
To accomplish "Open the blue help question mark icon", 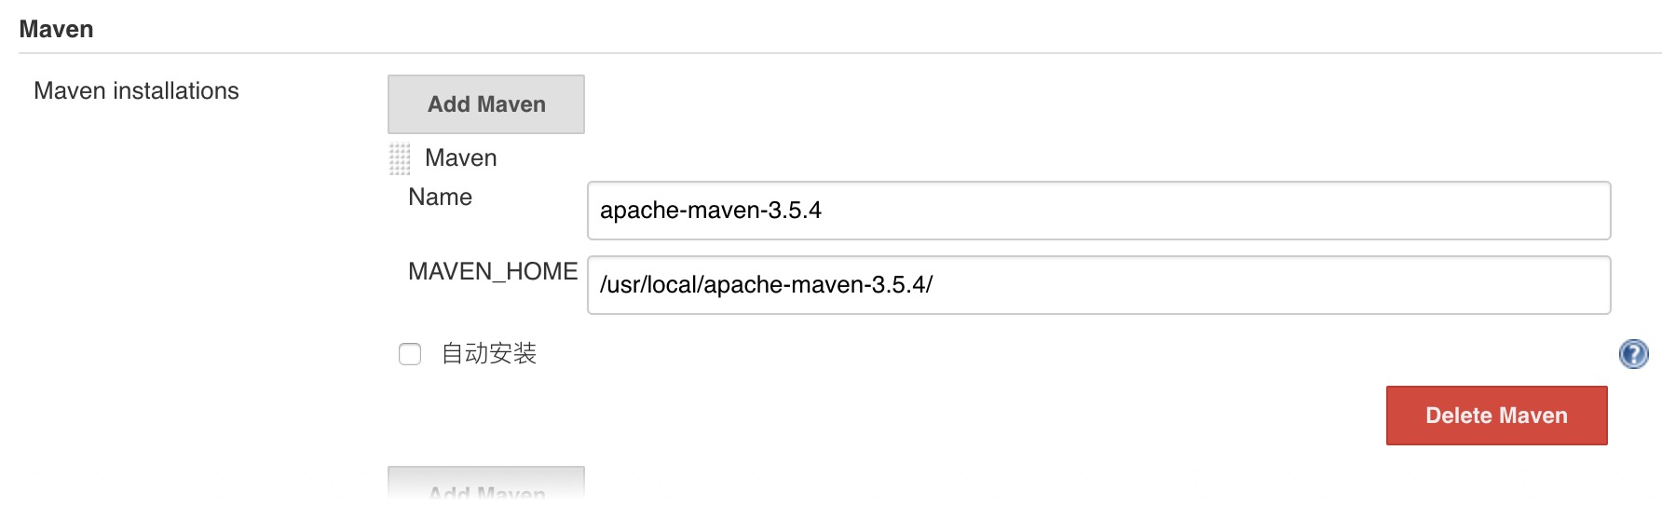I will click(1634, 354).
